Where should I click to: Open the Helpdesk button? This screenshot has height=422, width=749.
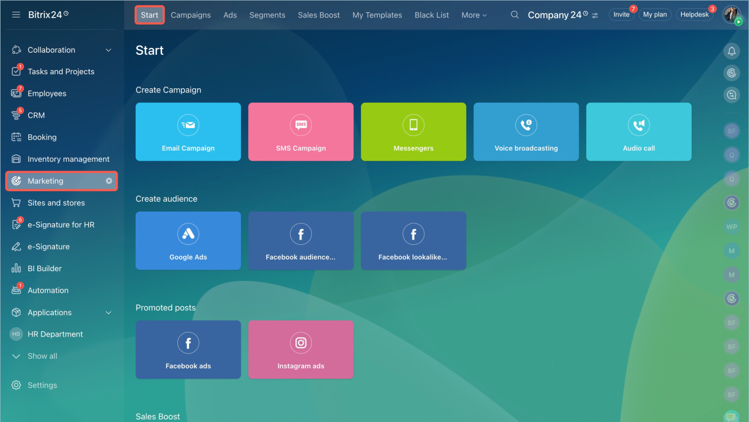(x=695, y=15)
